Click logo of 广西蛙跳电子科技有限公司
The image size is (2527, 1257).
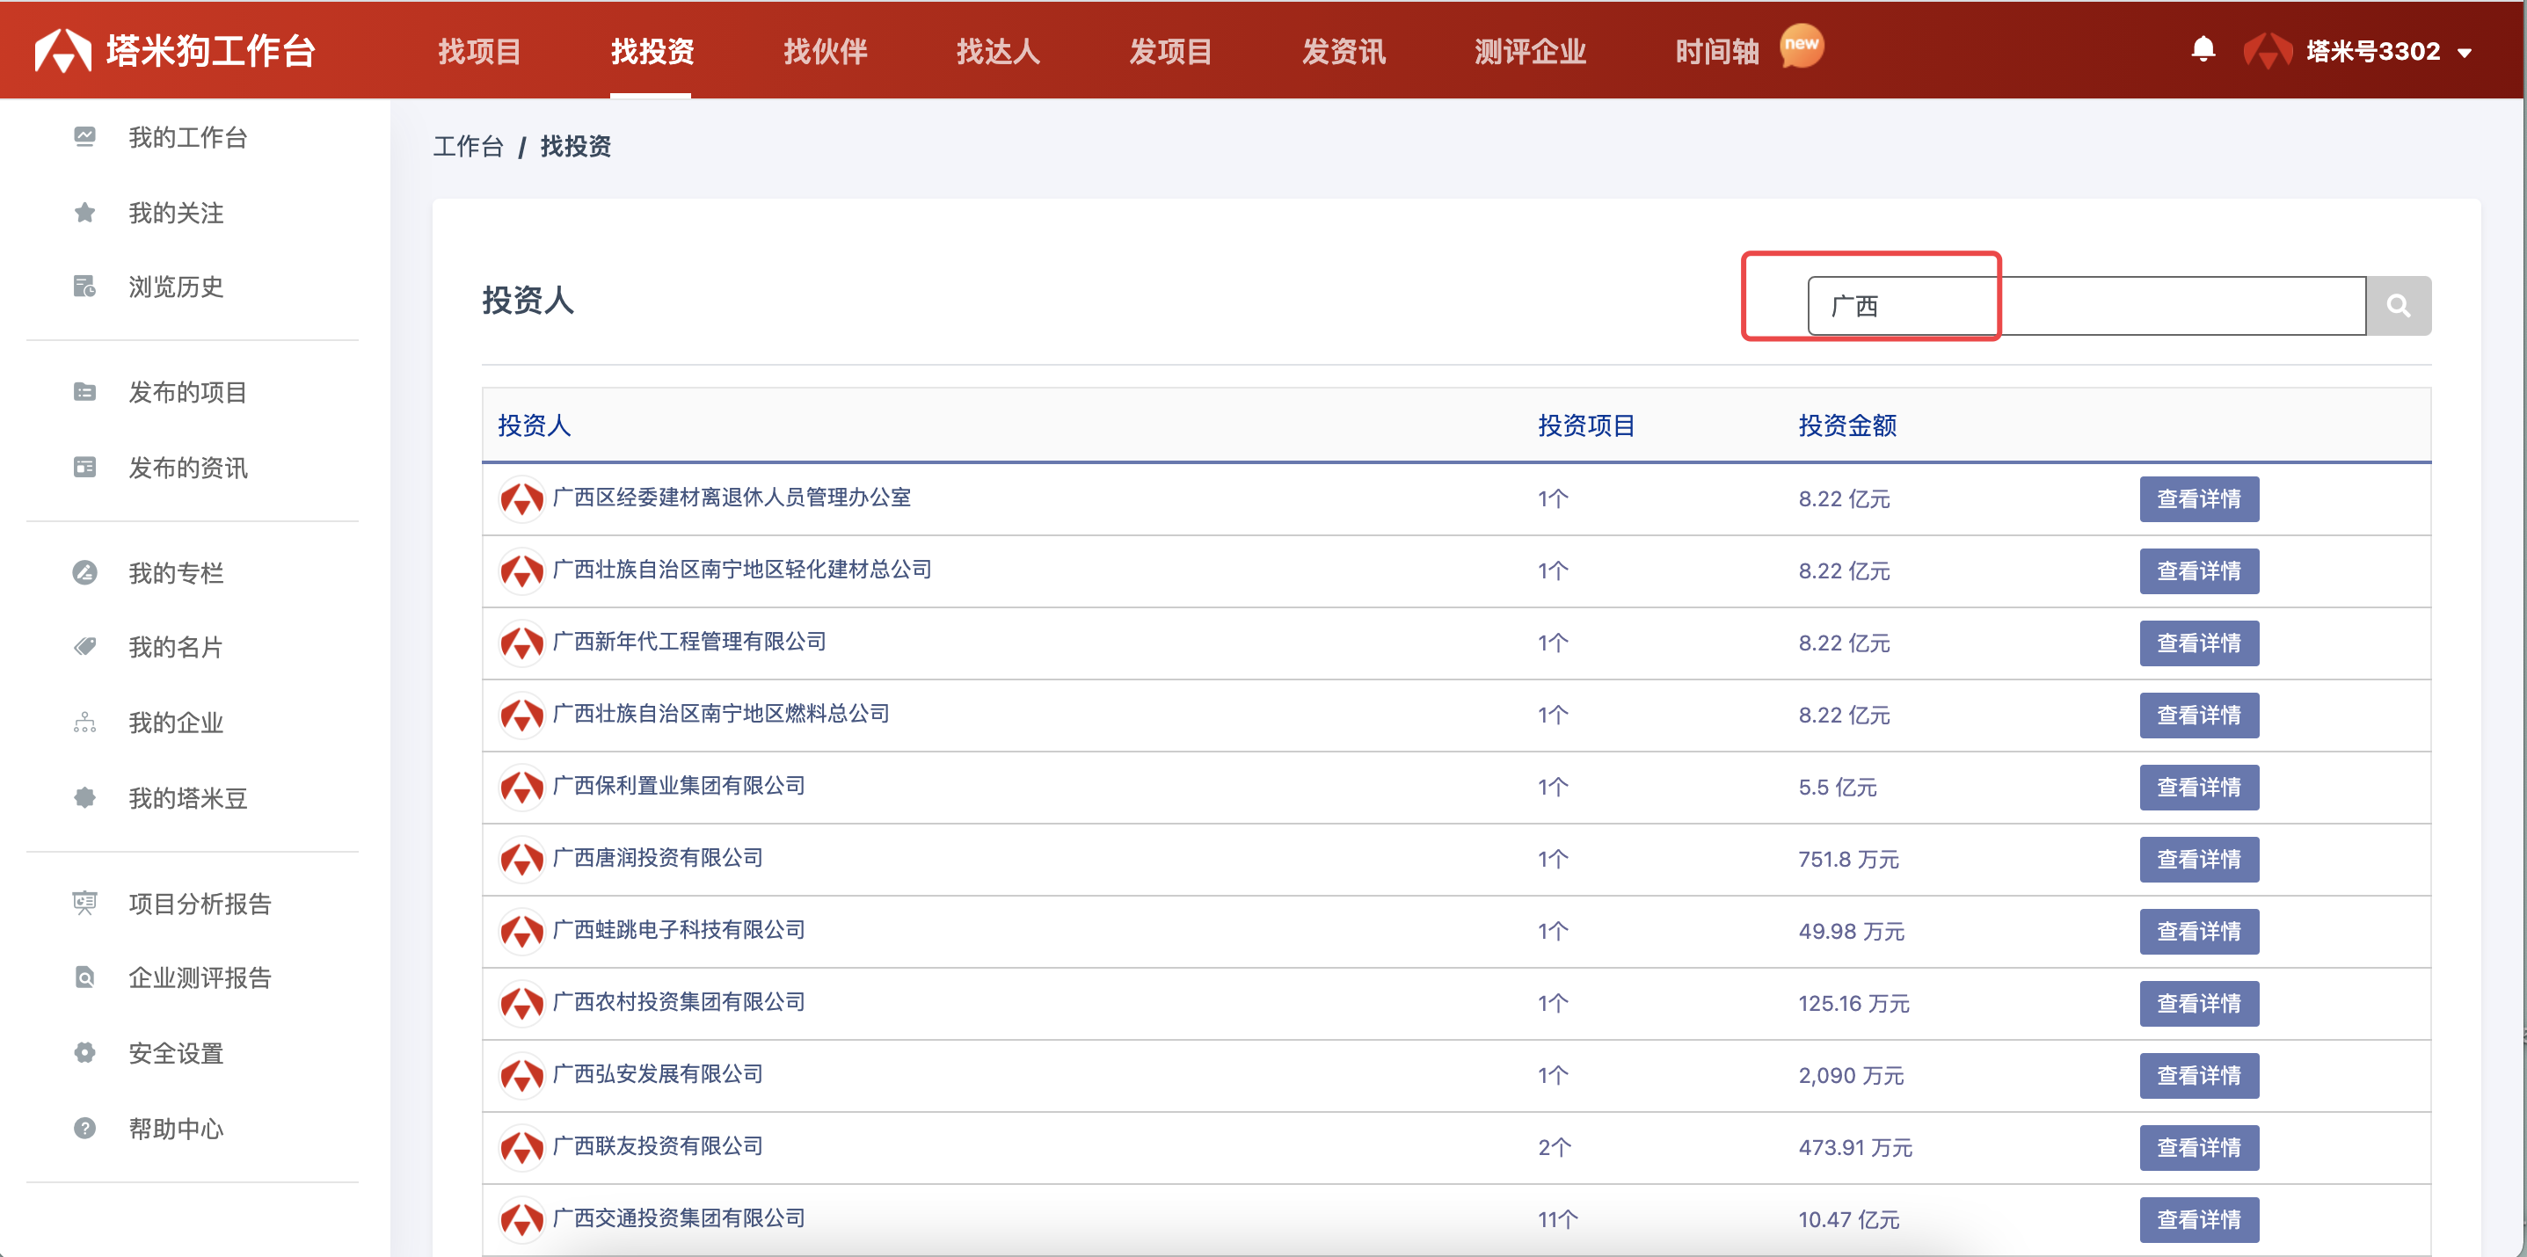(x=522, y=932)
